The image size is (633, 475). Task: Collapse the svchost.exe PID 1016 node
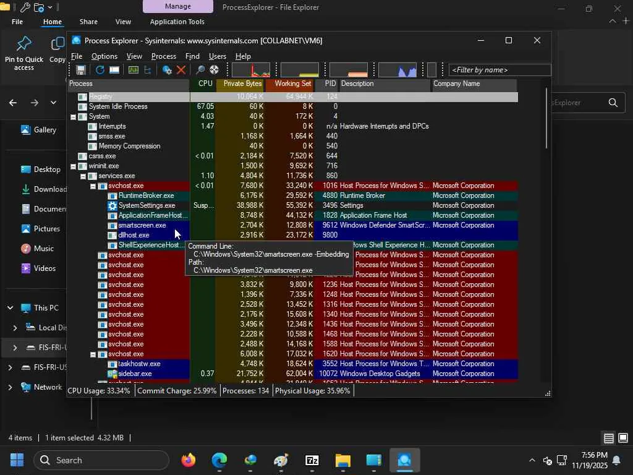[x=93, y=186]
